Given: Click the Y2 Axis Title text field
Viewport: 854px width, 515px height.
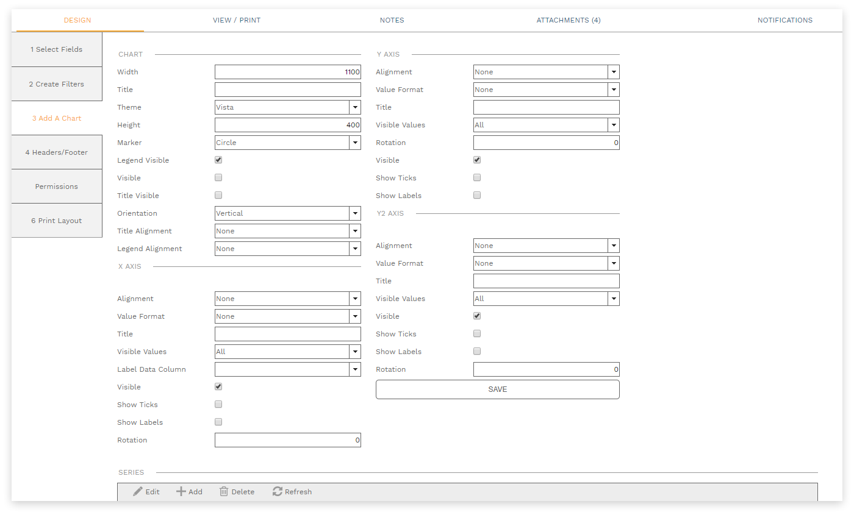Looking at the screenshot, I should tap(546, 281).
